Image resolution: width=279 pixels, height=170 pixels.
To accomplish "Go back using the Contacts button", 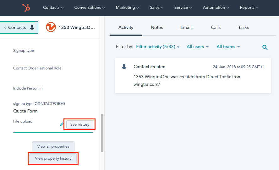I will pos(19,28).
